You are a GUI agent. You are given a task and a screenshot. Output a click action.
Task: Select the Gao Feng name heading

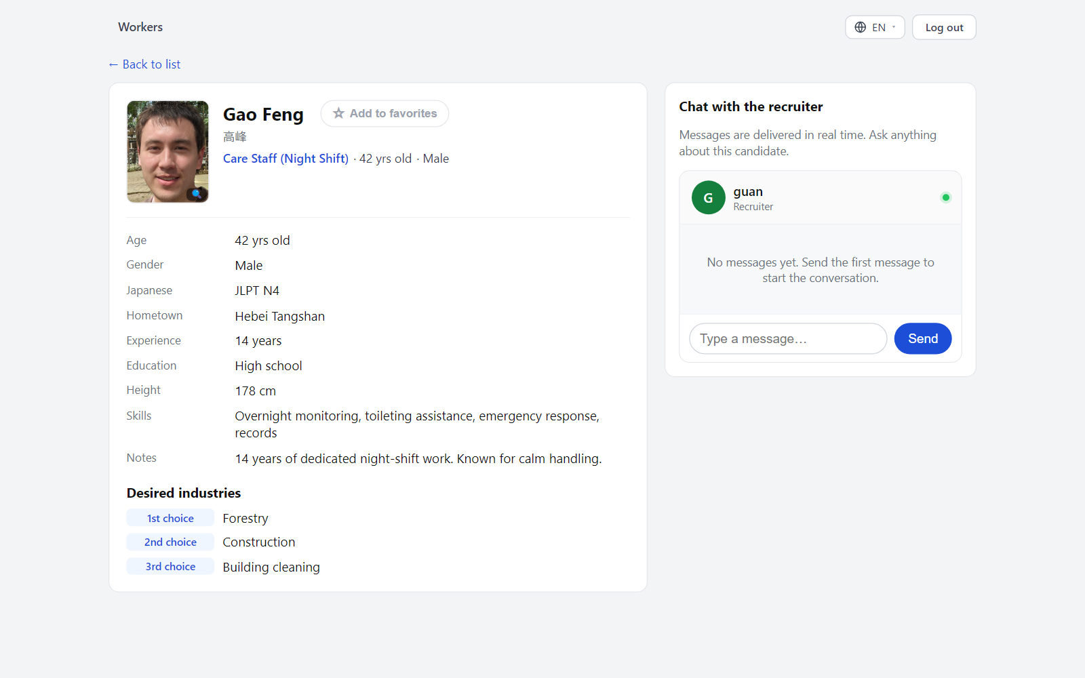(263, 115)
